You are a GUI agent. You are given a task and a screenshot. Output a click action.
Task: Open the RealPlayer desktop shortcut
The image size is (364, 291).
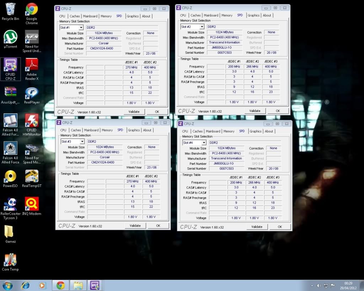tap(32, 95)
